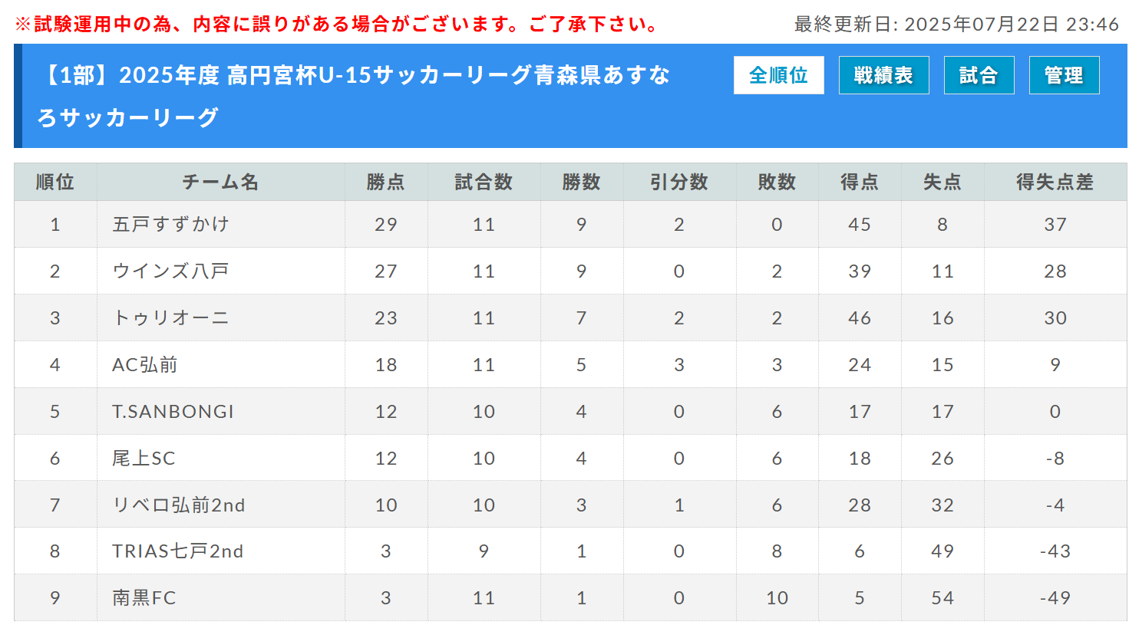Click the 勝点 column header
1129x625 pixels.
click(x=386, y=182)
